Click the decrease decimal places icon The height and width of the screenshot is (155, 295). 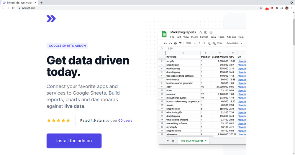point(209,43)
